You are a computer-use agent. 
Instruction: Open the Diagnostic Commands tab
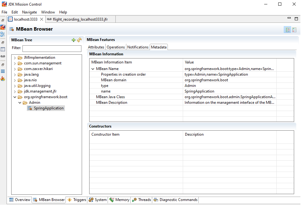176,200
